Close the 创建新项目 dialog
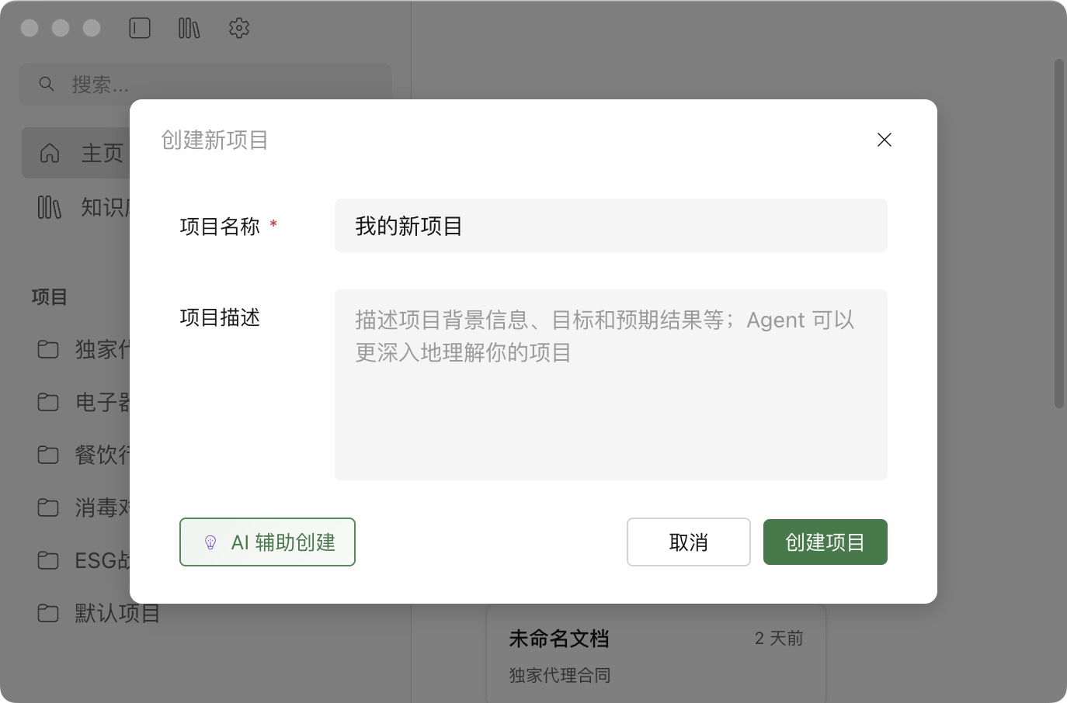Image resolution: width=1067 pixels, height=703 pixels. click(x=884, y=140)
